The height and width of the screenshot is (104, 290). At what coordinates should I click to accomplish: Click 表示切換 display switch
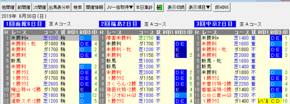(x=176, y=7)
